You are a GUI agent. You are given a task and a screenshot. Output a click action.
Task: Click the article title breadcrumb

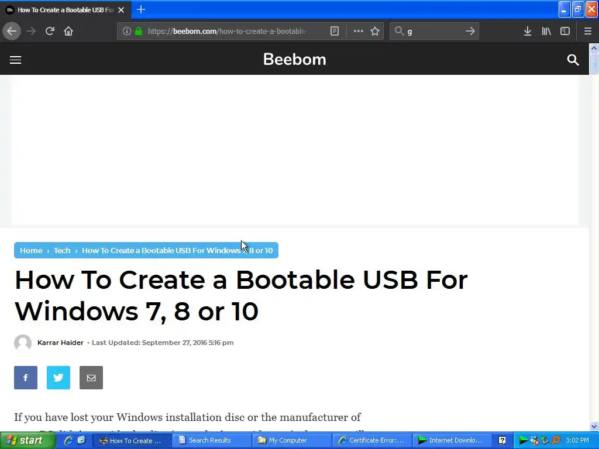[177, 250]
